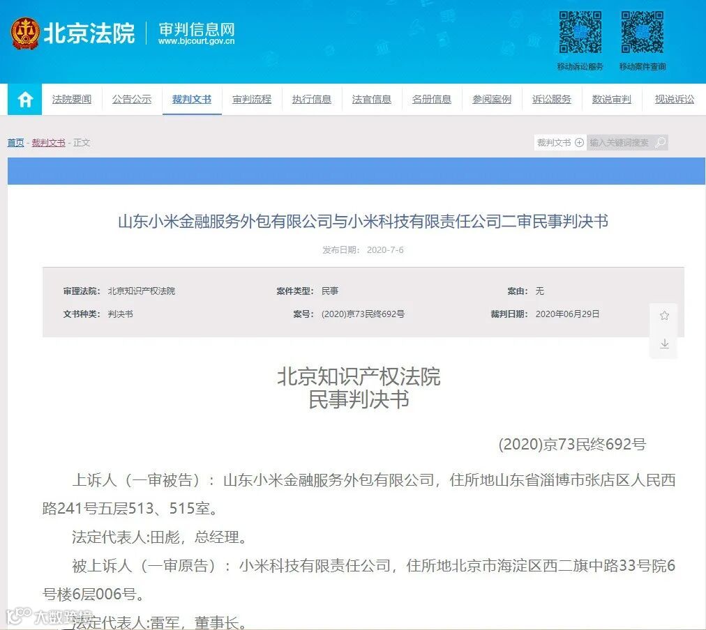Select the document type value 判决书
The image size is (706, 630).
pyautogui.click(x=120, y=314)
